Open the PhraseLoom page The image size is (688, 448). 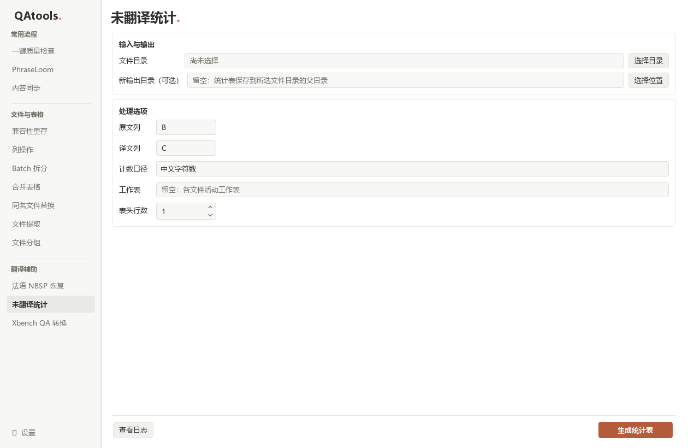pos(51,69)
